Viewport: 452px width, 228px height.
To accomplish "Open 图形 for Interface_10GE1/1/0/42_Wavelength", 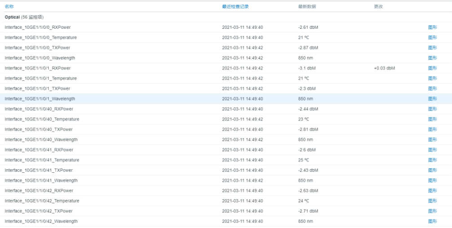I will (x=432, y=221).
